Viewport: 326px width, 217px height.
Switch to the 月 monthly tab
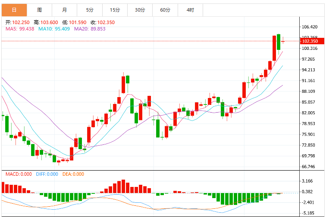[64, 10]
